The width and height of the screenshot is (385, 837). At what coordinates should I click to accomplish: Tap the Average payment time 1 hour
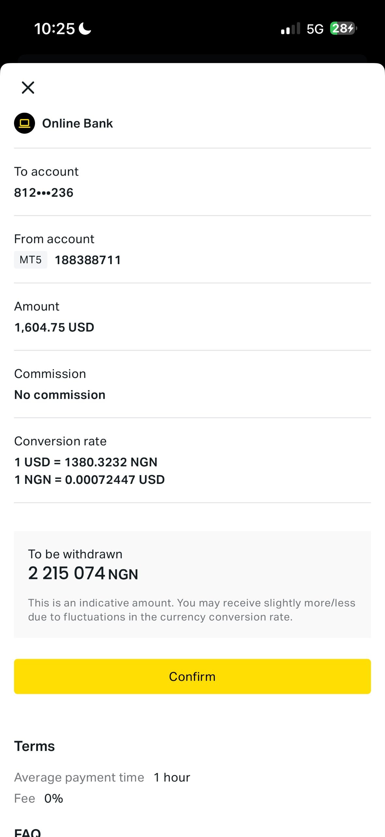click(x=102, y=777)
